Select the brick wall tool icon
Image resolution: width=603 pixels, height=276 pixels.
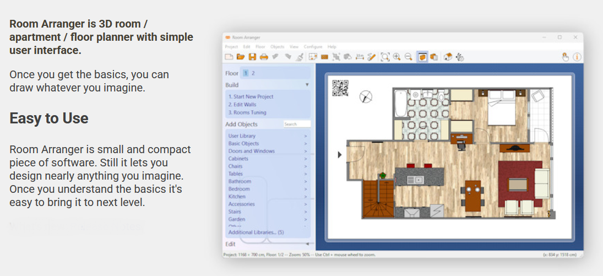tap(324, 57)
